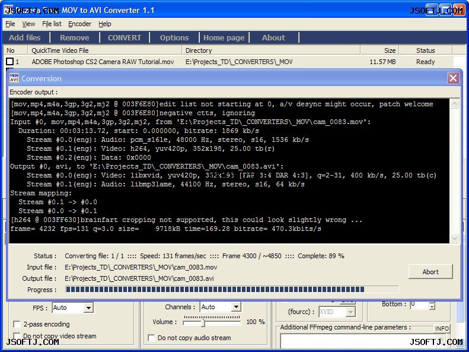Viewport: 469px width, 352px height.
Task: Click the Complete: 89 % status text
Action: click(x=321, y=256)
